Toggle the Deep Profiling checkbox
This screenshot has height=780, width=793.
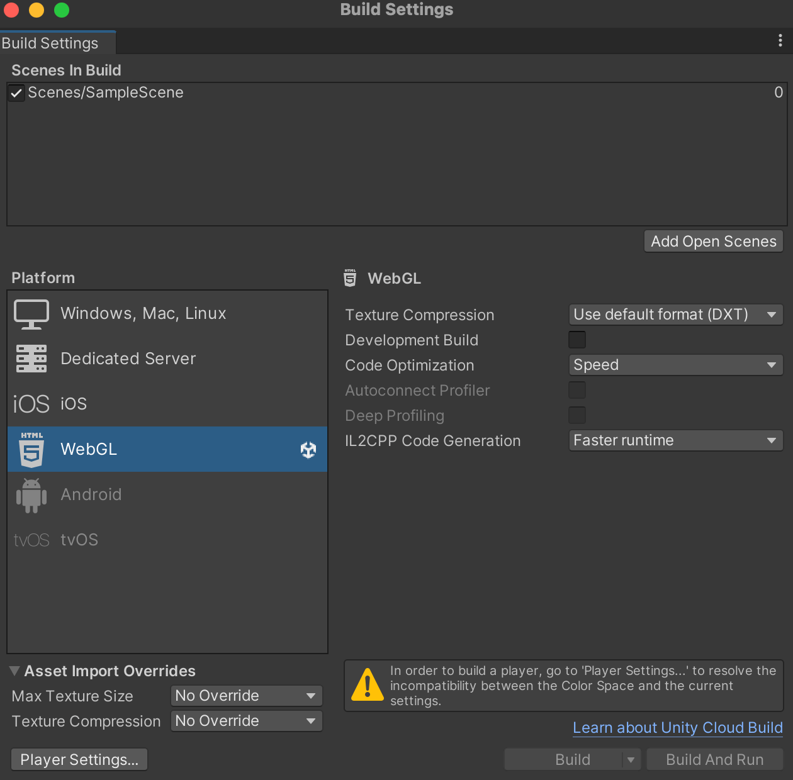click(577, 415)
